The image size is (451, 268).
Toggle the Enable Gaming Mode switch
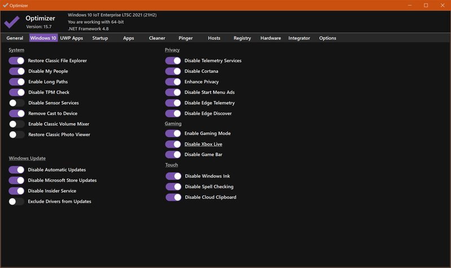coord(173,133)
